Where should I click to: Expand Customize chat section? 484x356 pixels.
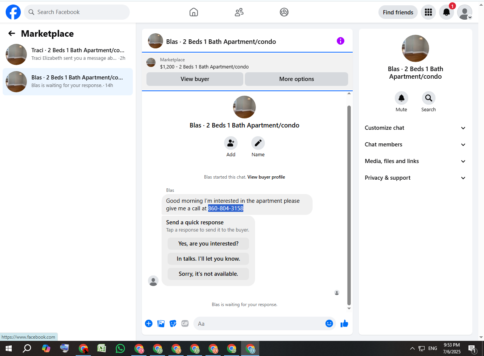[x=416, y=128]
